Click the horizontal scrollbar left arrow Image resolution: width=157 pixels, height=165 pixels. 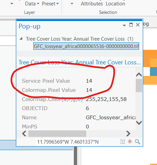pos(24,133)
